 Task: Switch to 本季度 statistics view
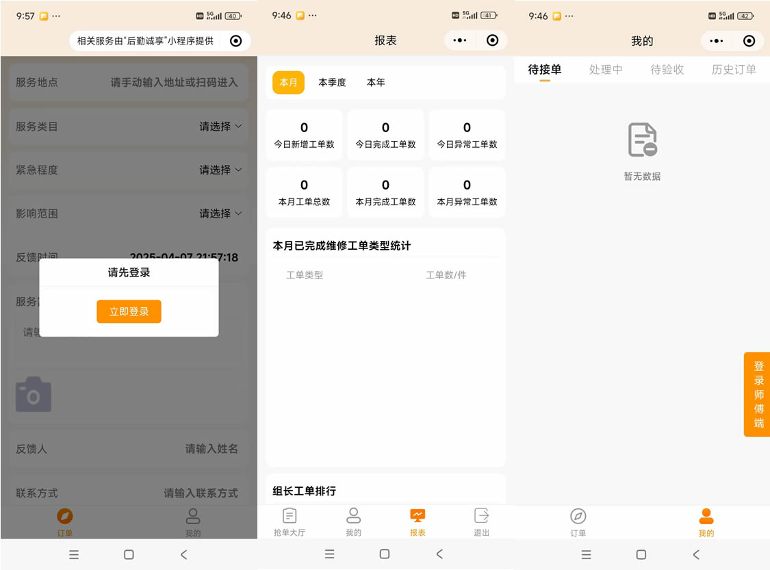point(333,82)
